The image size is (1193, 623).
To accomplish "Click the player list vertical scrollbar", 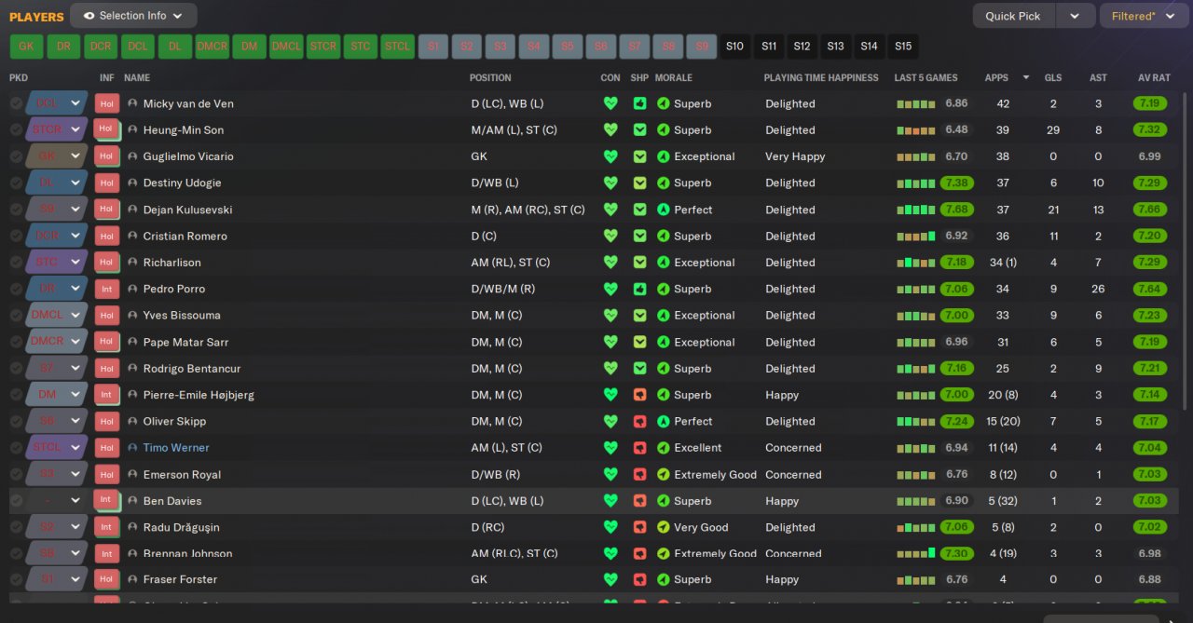I will (x=1186, y=251).
